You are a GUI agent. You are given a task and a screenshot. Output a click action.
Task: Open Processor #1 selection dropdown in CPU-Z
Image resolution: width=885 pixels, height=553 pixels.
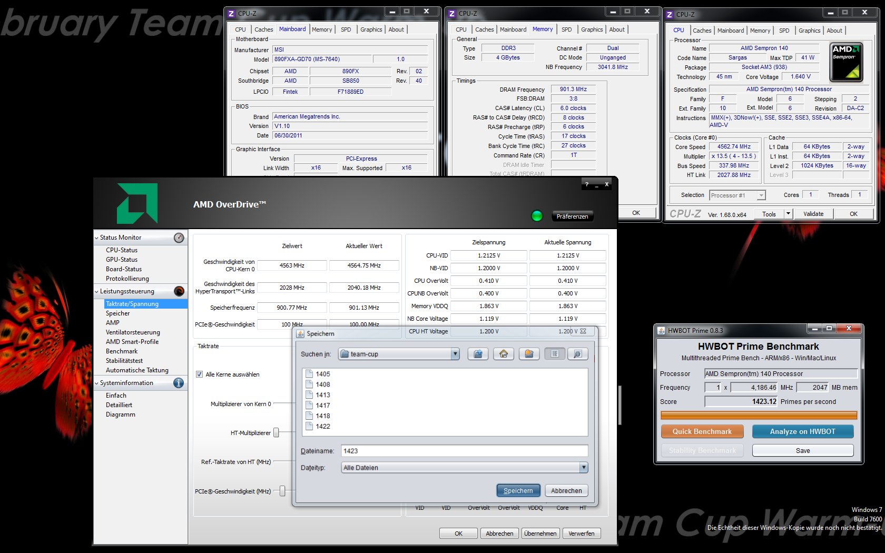click(761, 195)
